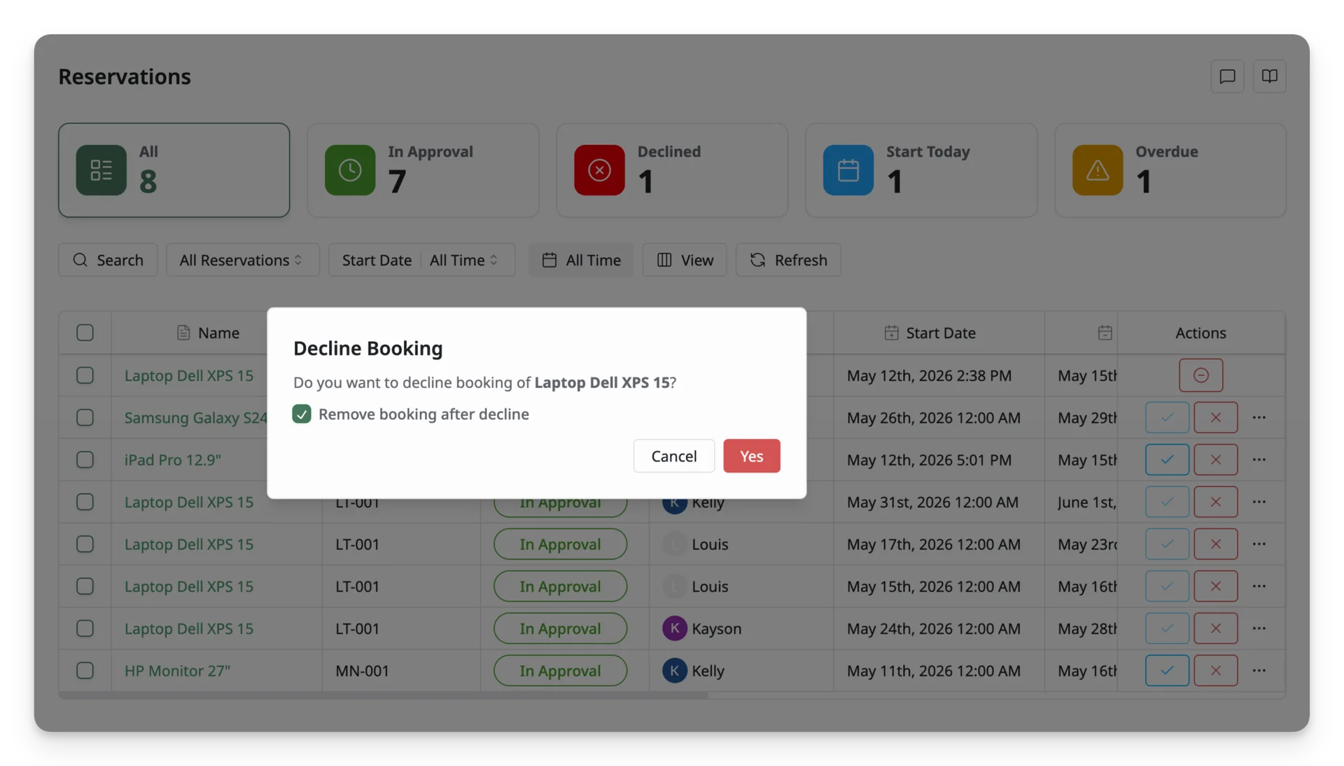Decline the Samsung Galaxy S24 booking X
1344x766 pixels.
[1215, 417]
